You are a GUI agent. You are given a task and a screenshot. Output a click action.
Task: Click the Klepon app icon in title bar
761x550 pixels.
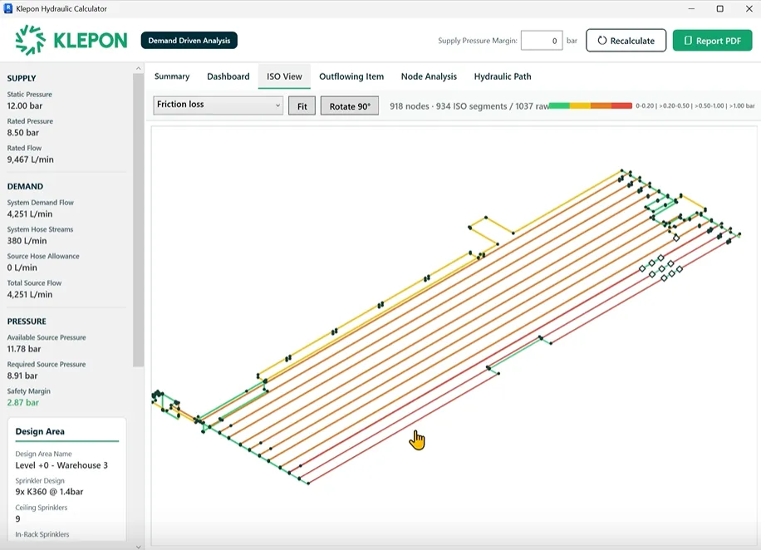click(7, 9)
